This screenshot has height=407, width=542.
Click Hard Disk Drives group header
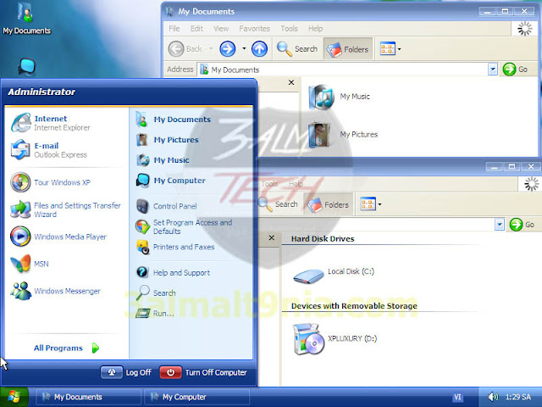(323, 239)
